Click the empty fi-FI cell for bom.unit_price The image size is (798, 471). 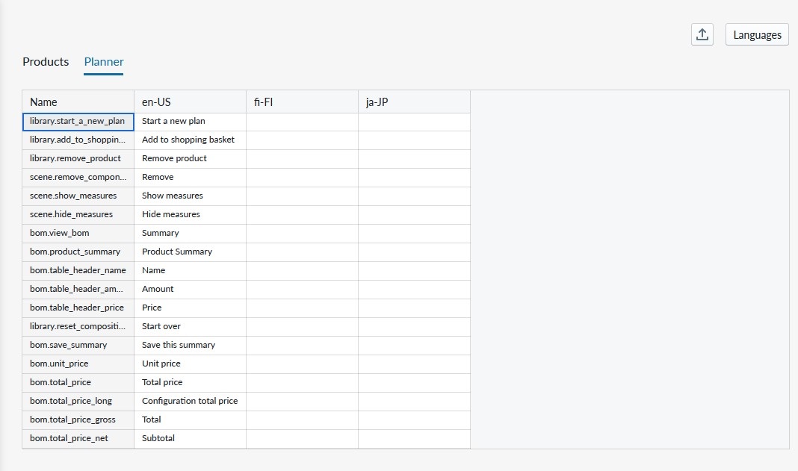coord(303,364)
